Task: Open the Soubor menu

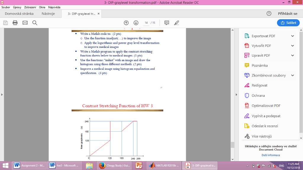Action: [x=6, y=7]
